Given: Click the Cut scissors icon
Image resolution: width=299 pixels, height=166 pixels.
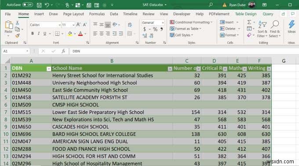Looking at the screenshot, I should pyautogui.click(x=17, y=23).
